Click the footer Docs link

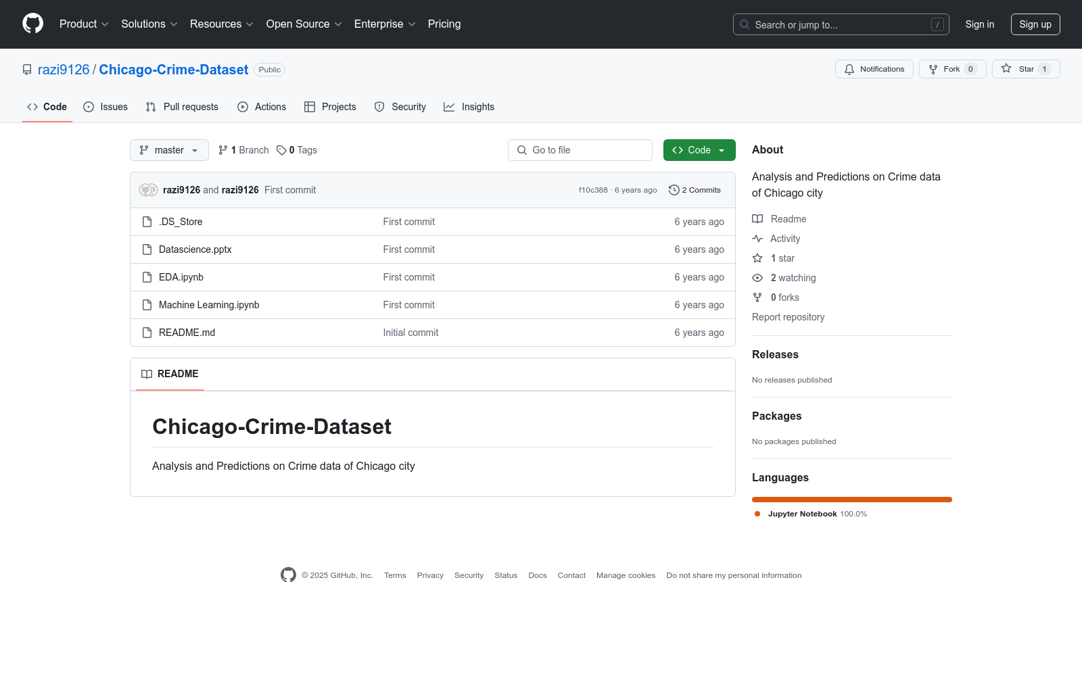(538, 575)
